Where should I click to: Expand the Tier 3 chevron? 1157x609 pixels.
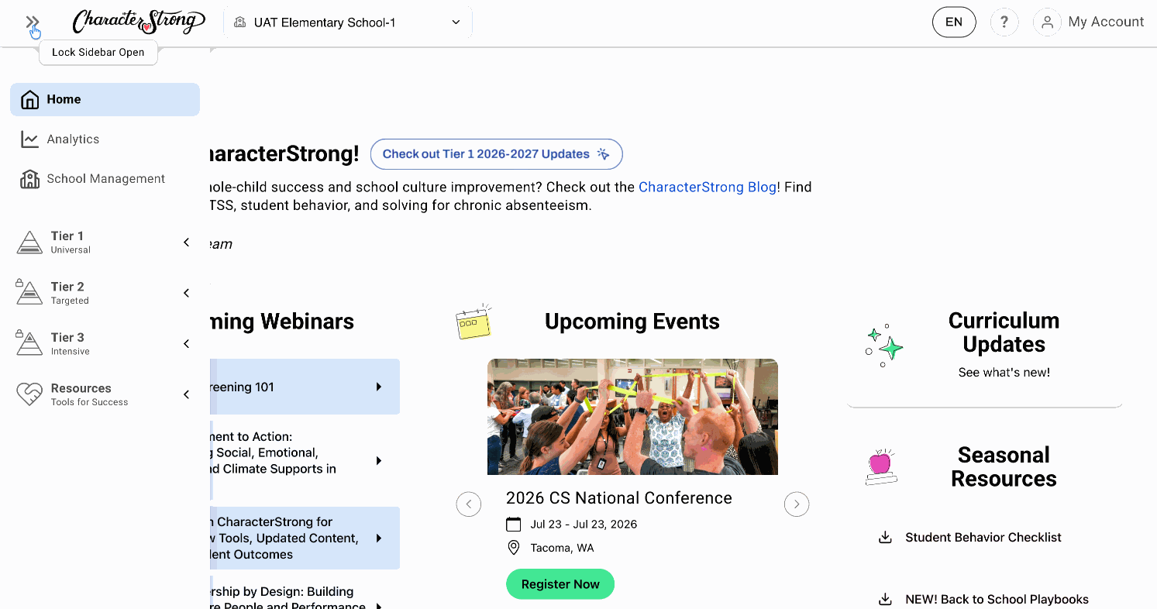pos(186,344)
